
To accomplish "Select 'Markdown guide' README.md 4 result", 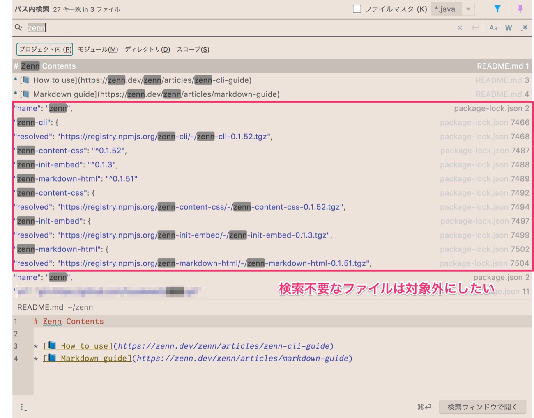I will click(x=272, y=94).
